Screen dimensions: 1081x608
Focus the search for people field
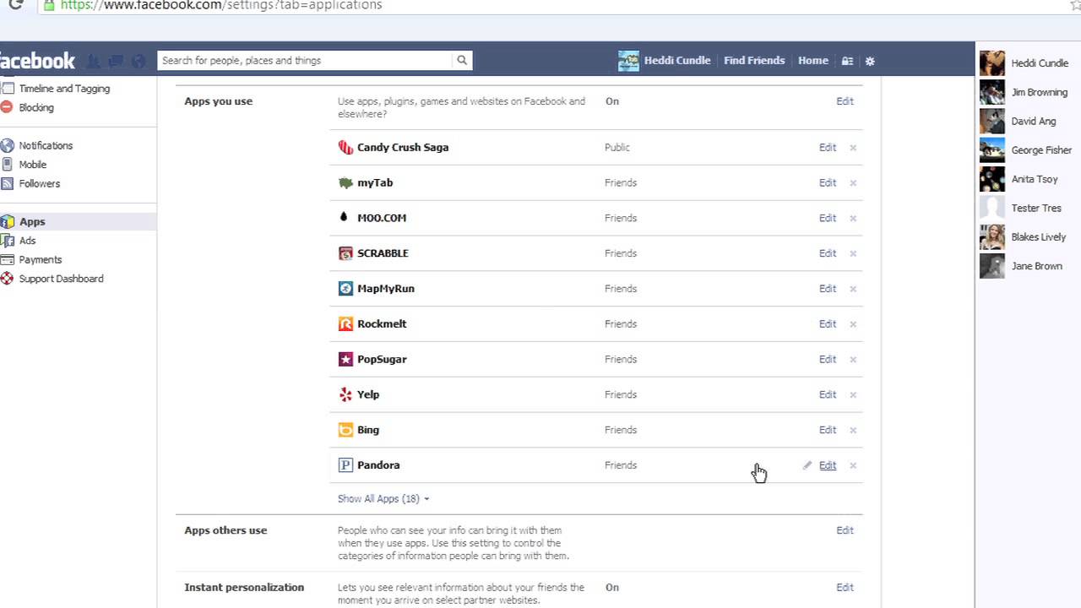tap(304, 61)
